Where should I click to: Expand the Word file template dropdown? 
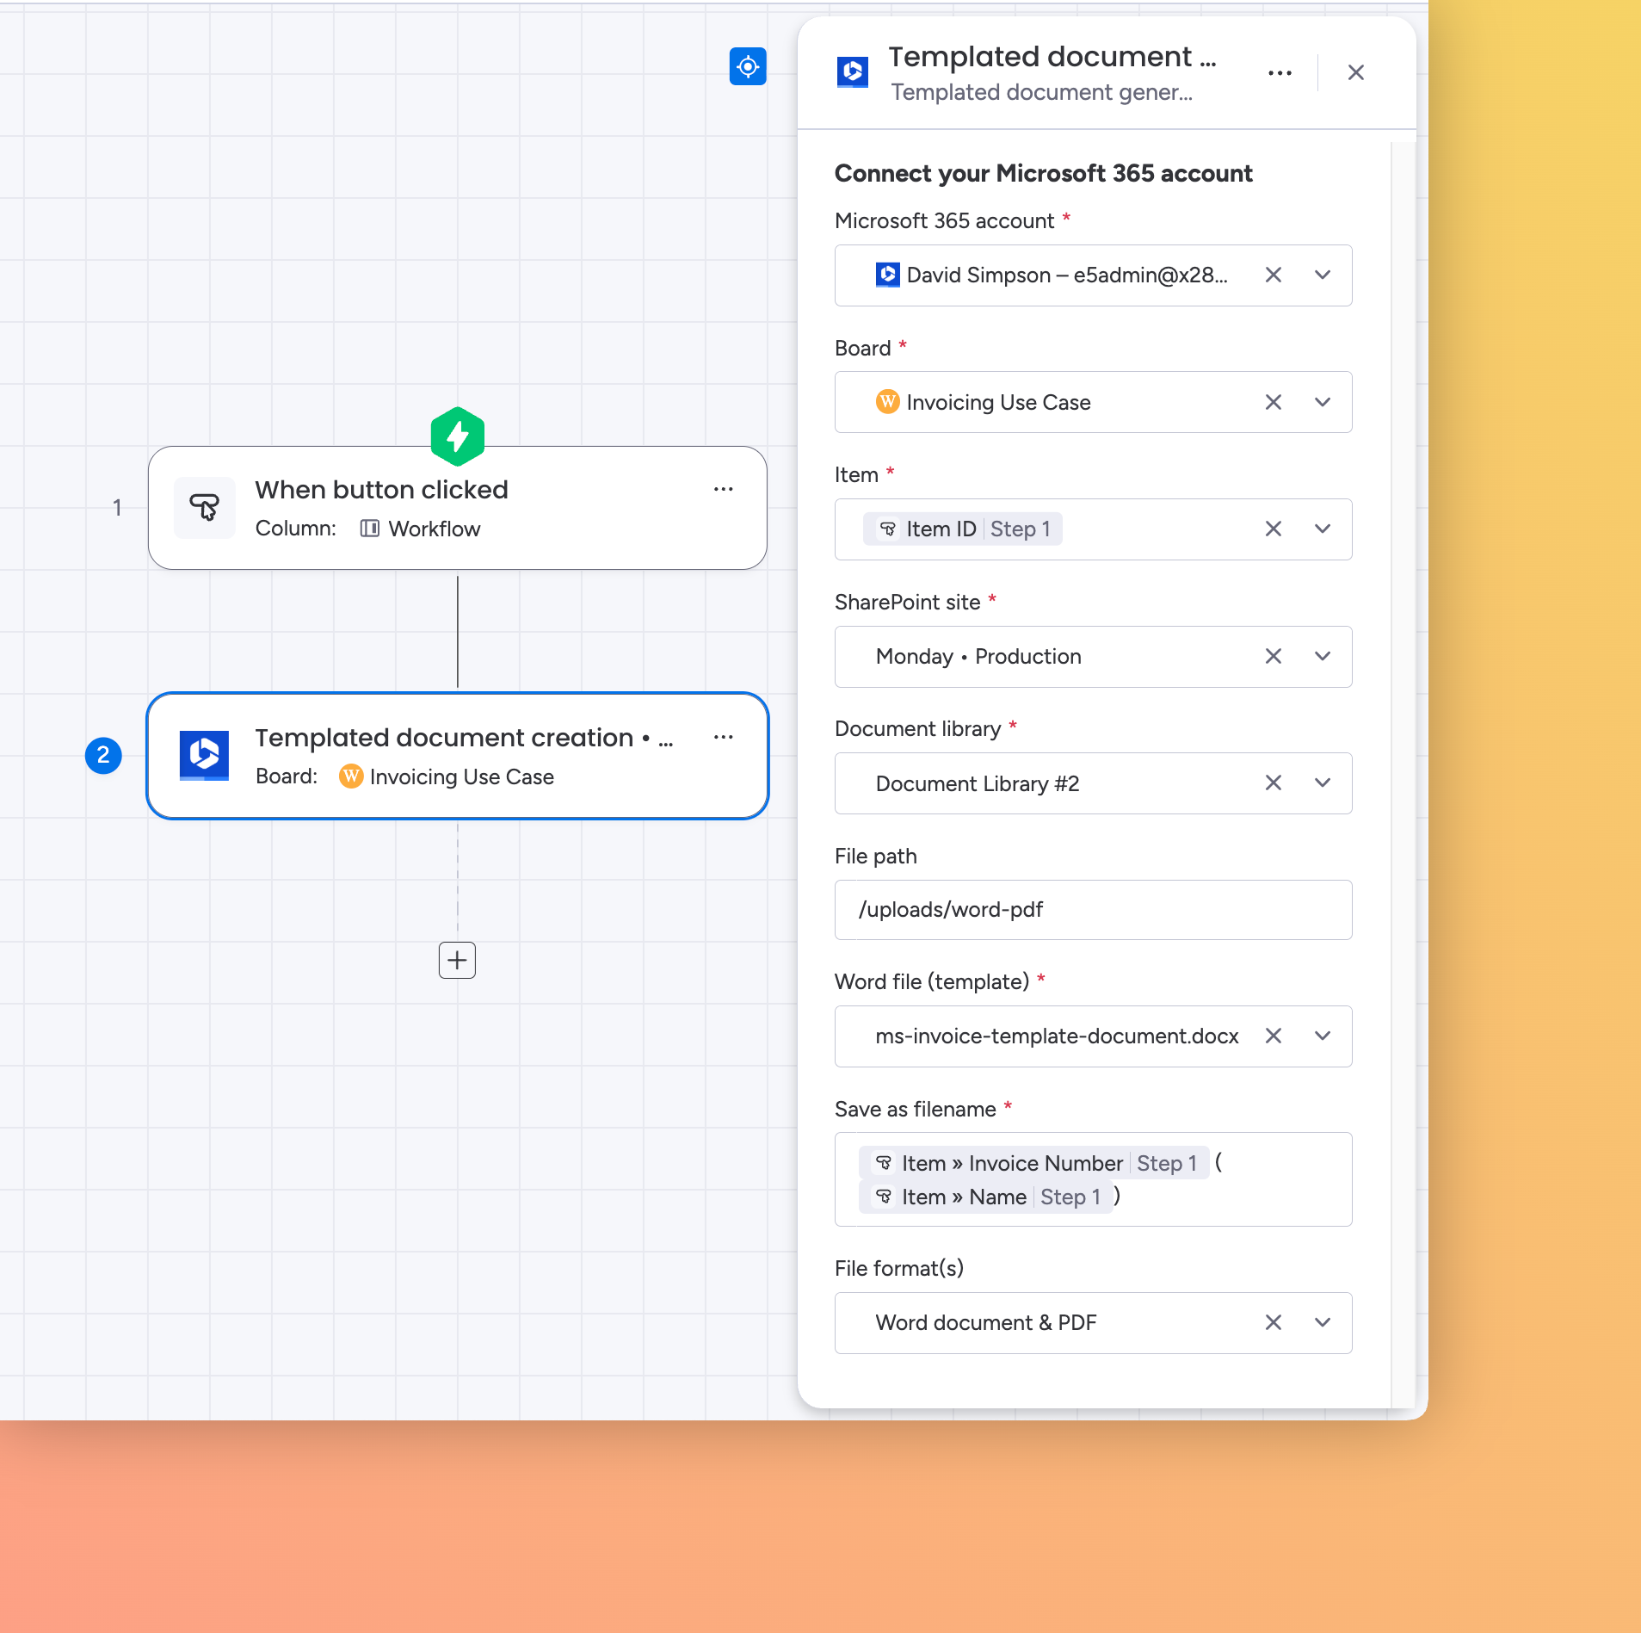pos(1323,1036)
